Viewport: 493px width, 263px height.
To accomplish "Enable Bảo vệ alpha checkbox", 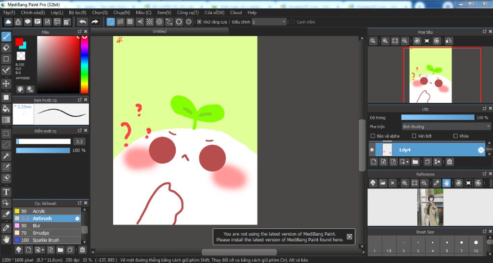I will pyautogui.click(x=373, y=136).
